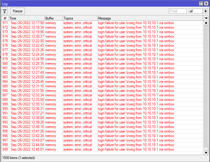Viewport: 210px width, 162px height.
Task: Open the 'all' filter dropdown arrow
Action: pos(205,11)
